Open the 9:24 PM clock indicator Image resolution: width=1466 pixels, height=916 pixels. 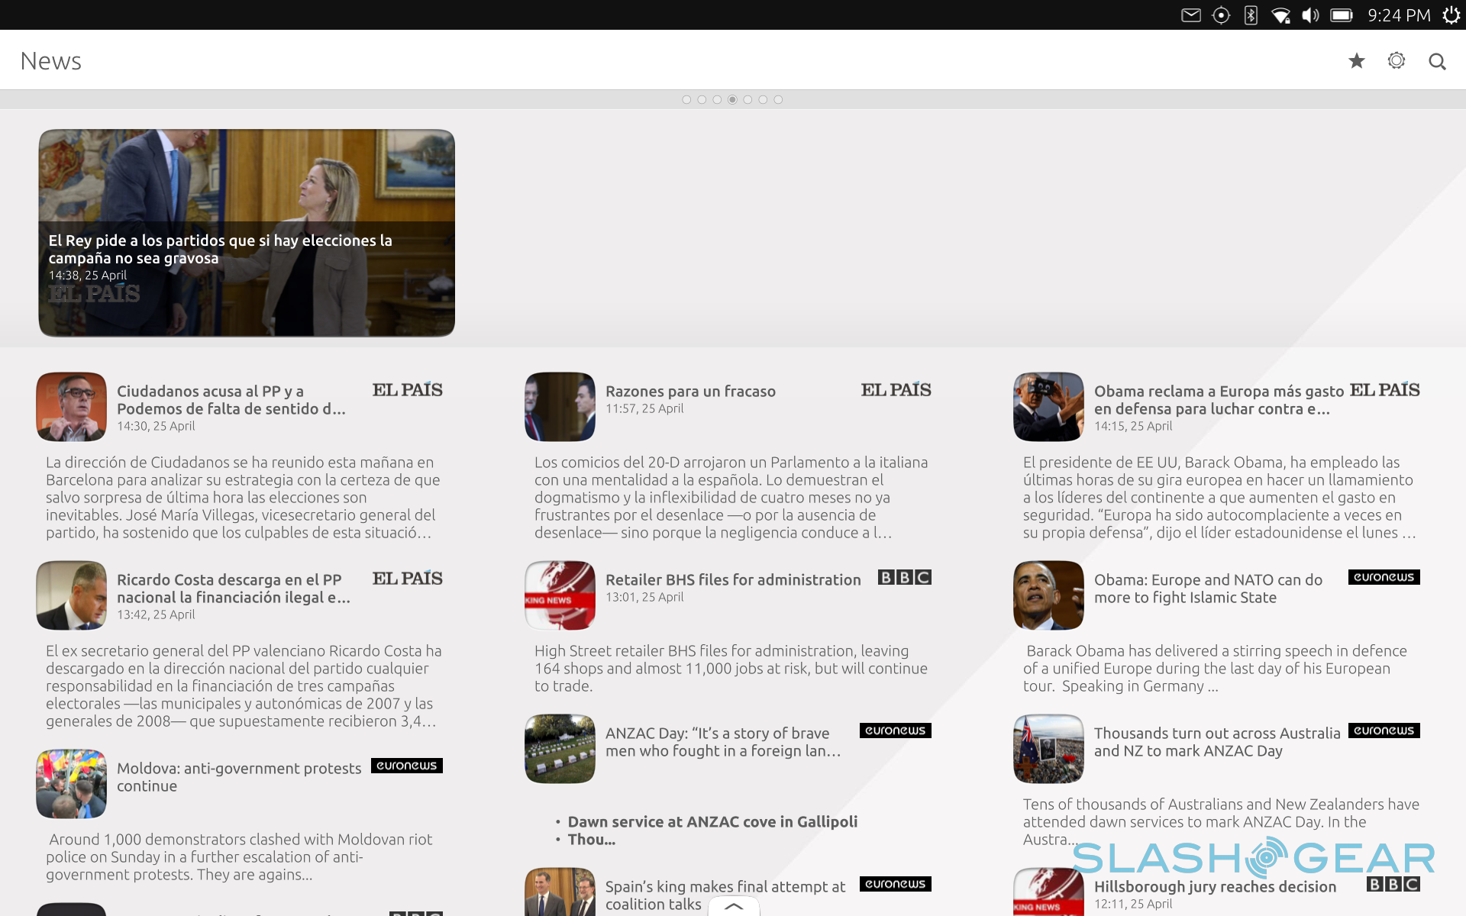(1398, 15)
